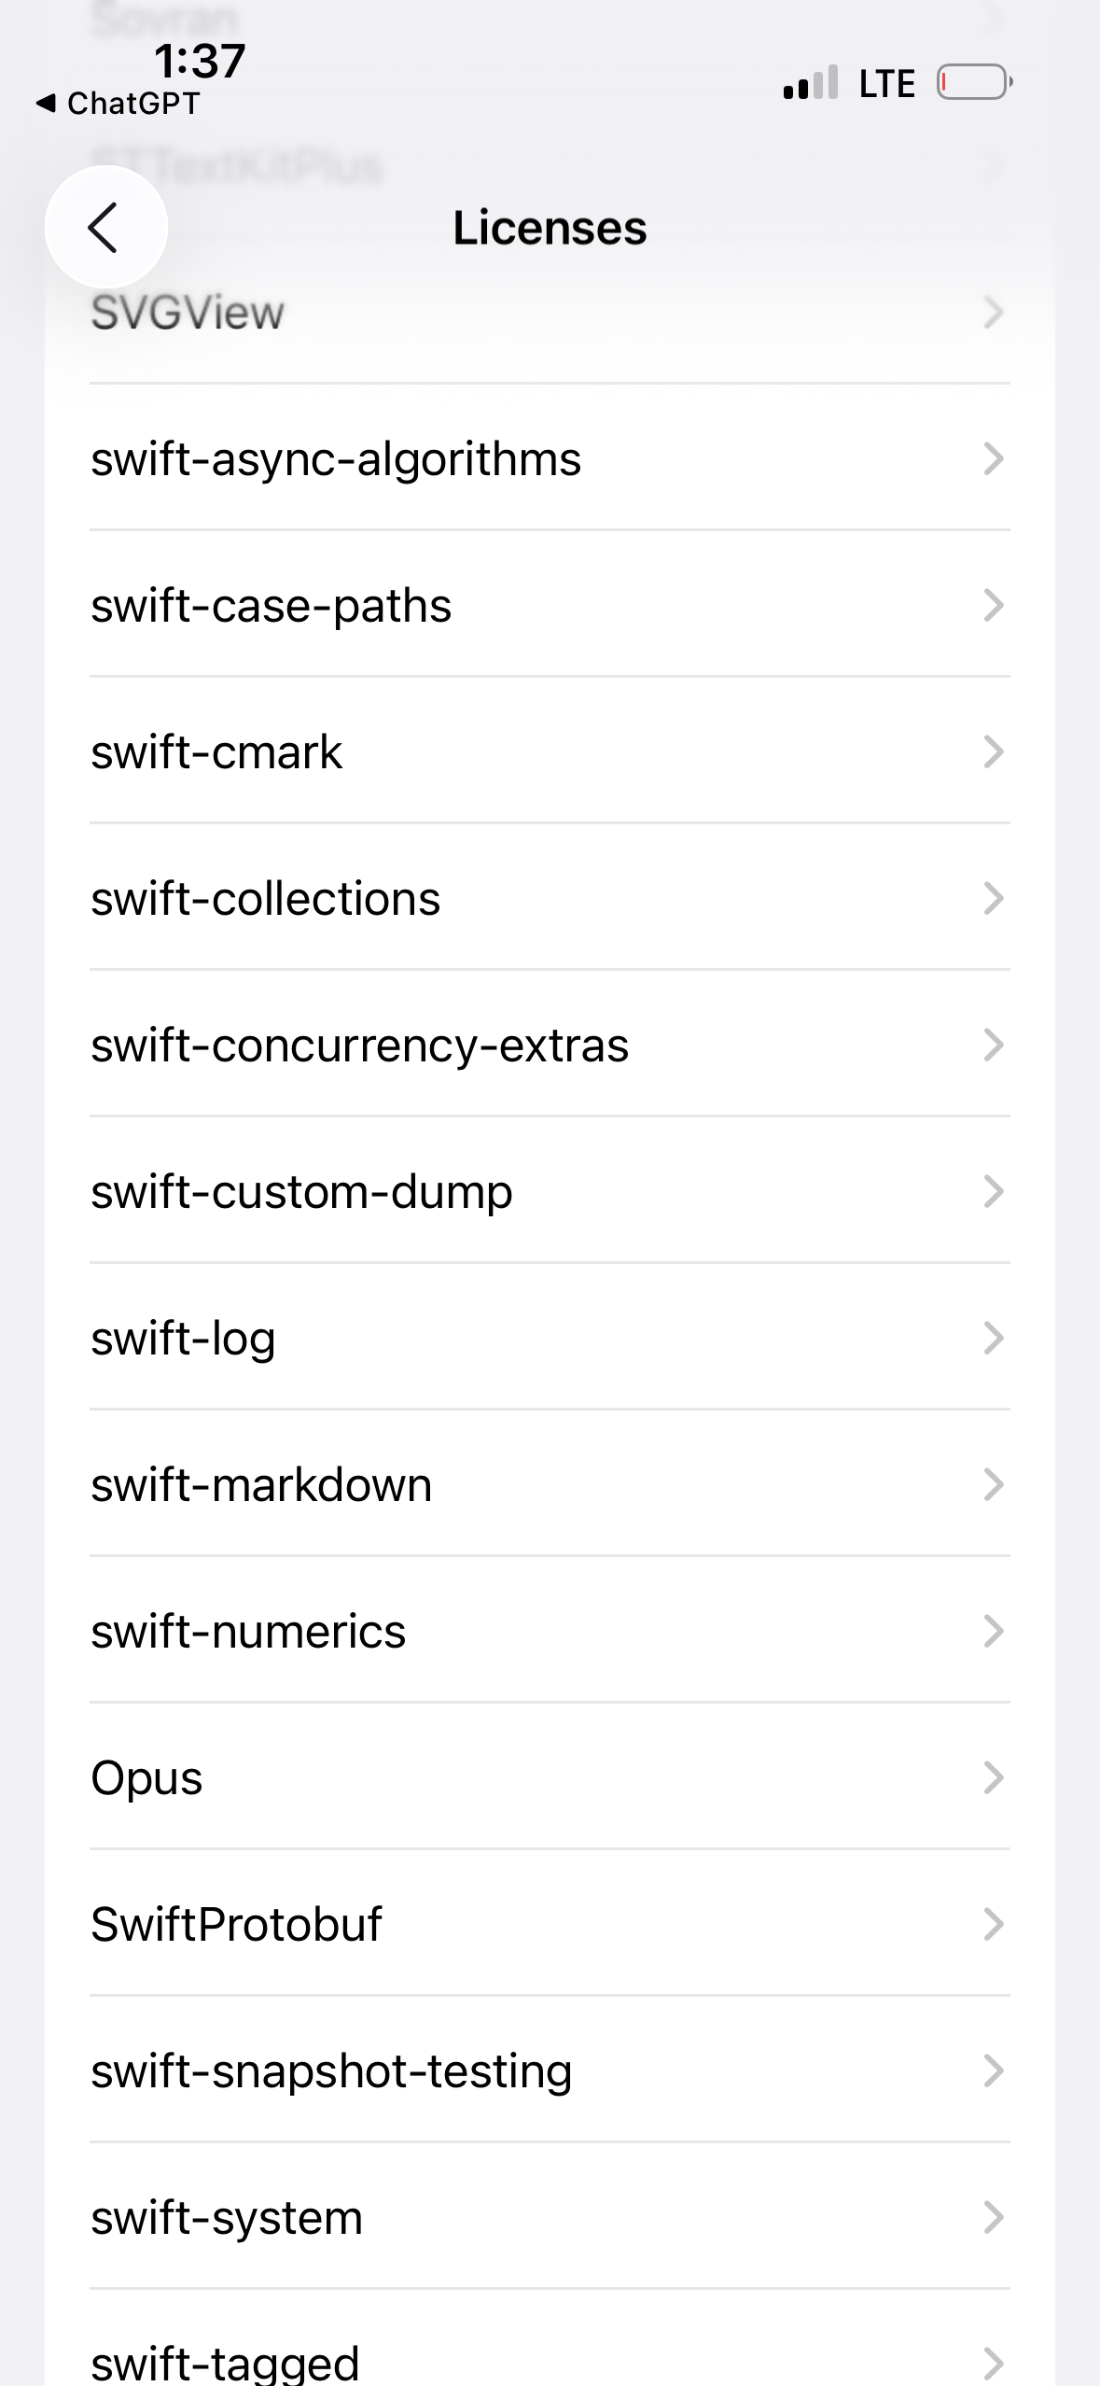
Task: Tap the battery indicator icon
Action: (974, 82)
